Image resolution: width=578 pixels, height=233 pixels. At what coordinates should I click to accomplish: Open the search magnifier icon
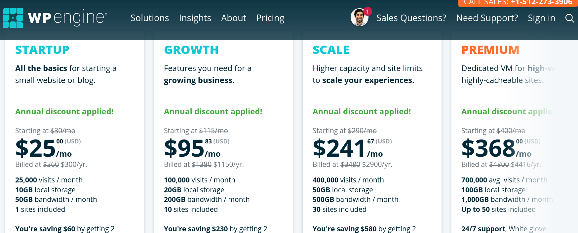(569, 18)
